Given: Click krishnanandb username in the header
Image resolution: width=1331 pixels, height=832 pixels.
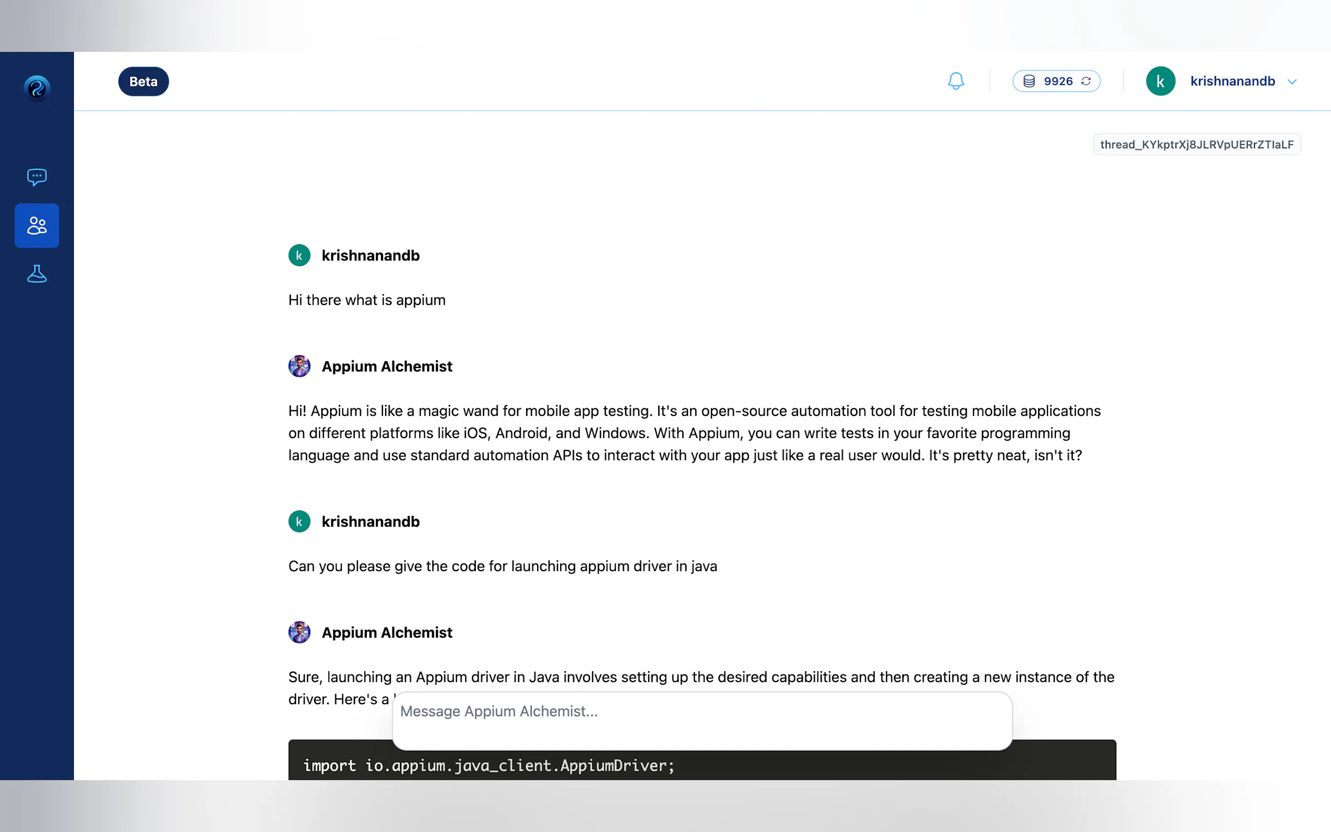Looking at the screenshot, I should (x=1232, y=81).
